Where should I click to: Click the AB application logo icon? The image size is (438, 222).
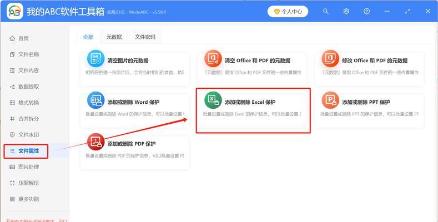[15, 11]
